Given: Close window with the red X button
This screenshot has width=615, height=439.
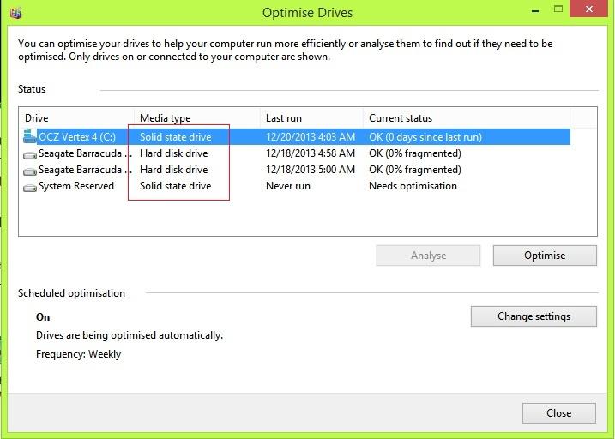Looking at the screenshot, I should pos(588,9).
